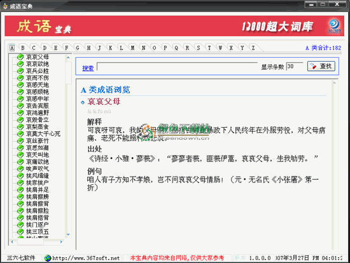Select the idiom 哀而不伤 in the list

click(x=38, y=78)
